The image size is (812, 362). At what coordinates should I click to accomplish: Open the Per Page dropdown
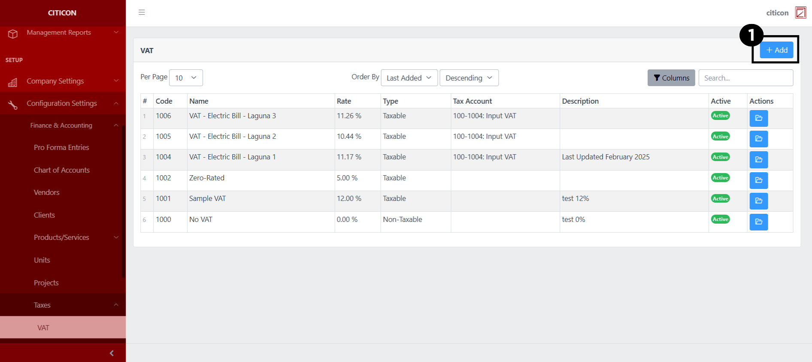pyautogui.click(x=186, y=78)
